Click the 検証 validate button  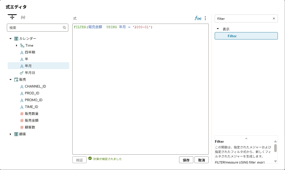(x=79, y=160)
